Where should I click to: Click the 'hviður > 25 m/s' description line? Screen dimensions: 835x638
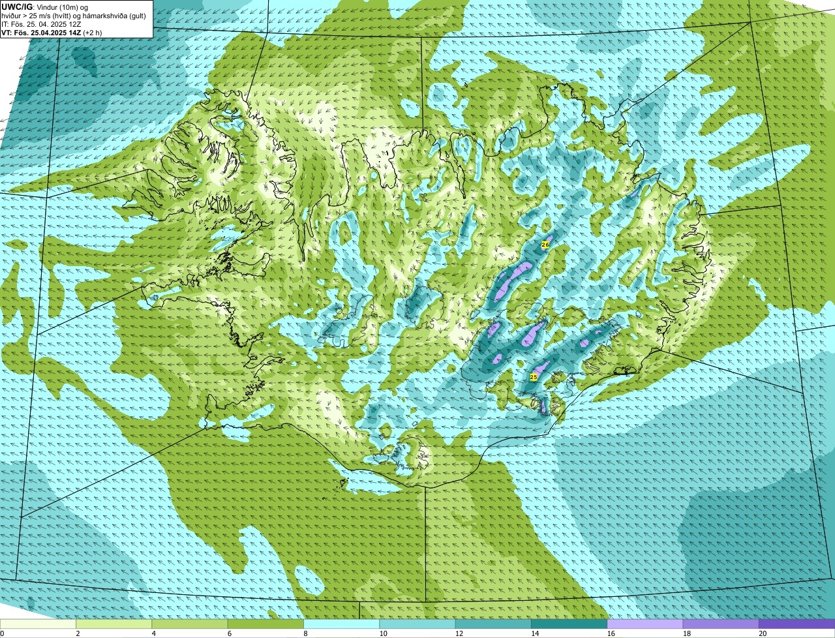[74, 15]
